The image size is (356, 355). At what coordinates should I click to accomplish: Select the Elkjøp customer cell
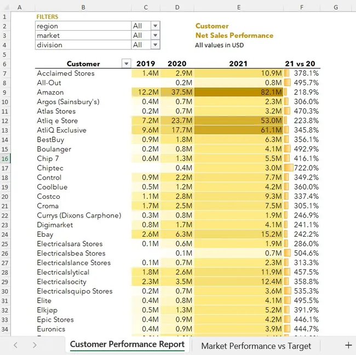[x=83, y=310]
